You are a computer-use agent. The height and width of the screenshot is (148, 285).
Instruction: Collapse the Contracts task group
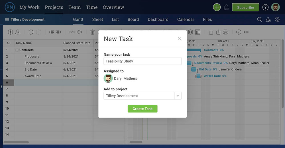tap(17, 50)
